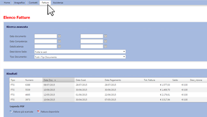Go to the Assistenza tab
The width and height of the screenshot is (207, 117).
pos(58,3)
